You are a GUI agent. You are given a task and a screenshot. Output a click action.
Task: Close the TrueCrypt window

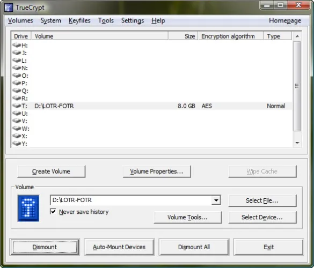(x=298, y=5)
